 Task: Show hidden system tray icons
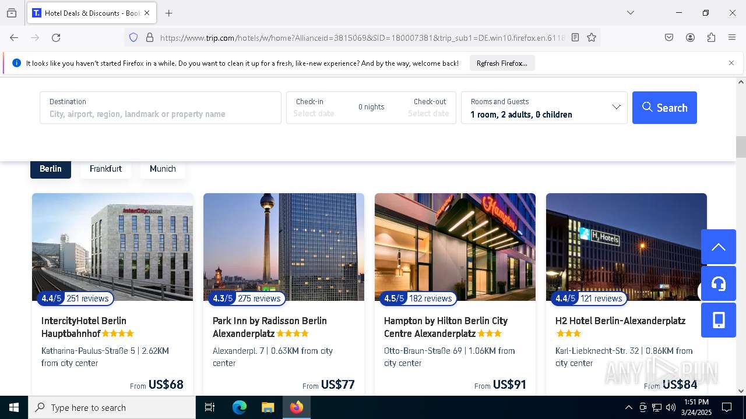[628, 407]
